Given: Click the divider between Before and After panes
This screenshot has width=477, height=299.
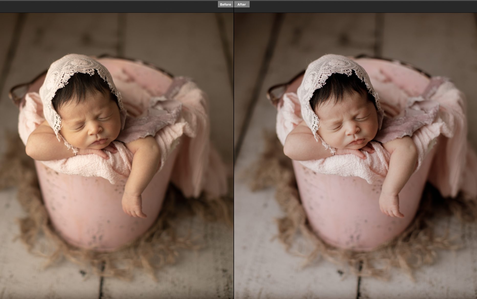Looking at the screenshot, I should coord(234,153).
